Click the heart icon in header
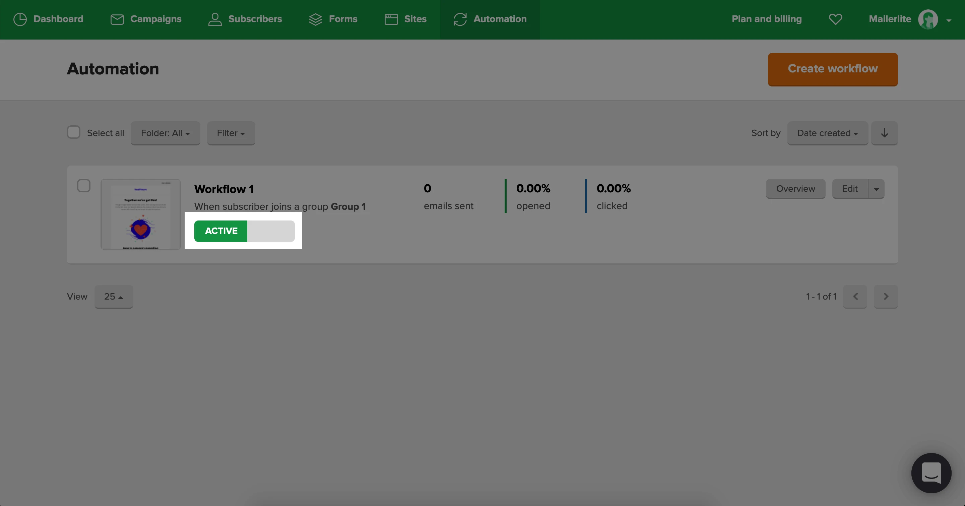This screenshot has width=965, height=506. tap(835, 19)
